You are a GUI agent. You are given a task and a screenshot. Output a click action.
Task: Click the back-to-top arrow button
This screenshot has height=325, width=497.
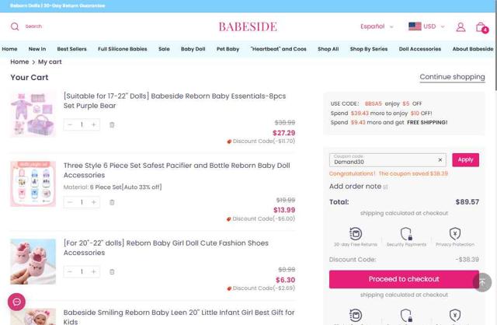coord(482,282)
